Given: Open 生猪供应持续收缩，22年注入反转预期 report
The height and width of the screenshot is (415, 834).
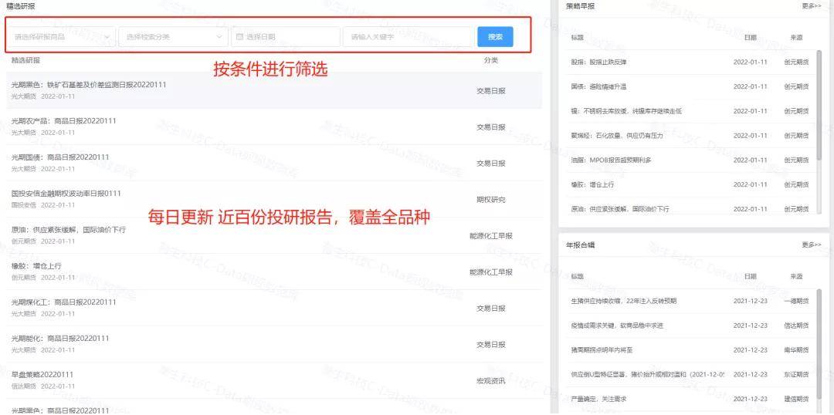Looking at the screenshot, I should point(623,301).
